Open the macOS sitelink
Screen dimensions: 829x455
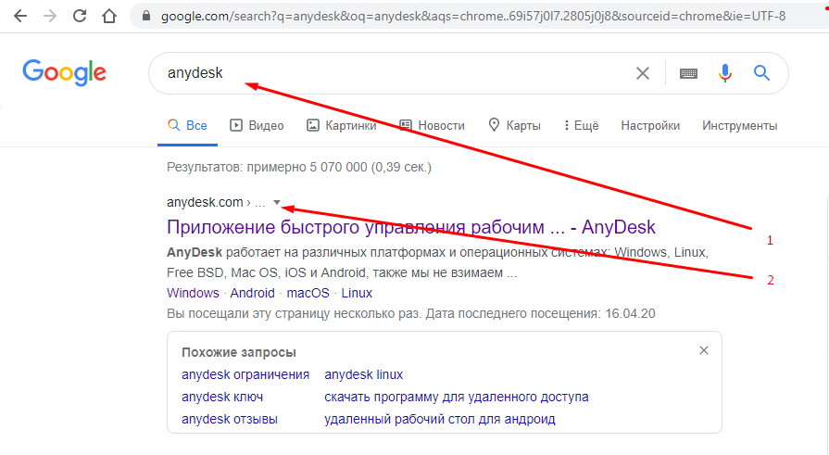(308, 293)
